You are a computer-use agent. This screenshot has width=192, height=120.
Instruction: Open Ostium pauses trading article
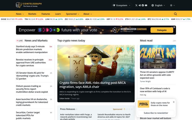pos(32,89)
